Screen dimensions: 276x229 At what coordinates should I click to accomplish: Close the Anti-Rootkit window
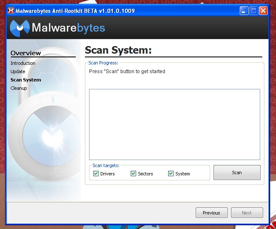(x=264, y=11)
